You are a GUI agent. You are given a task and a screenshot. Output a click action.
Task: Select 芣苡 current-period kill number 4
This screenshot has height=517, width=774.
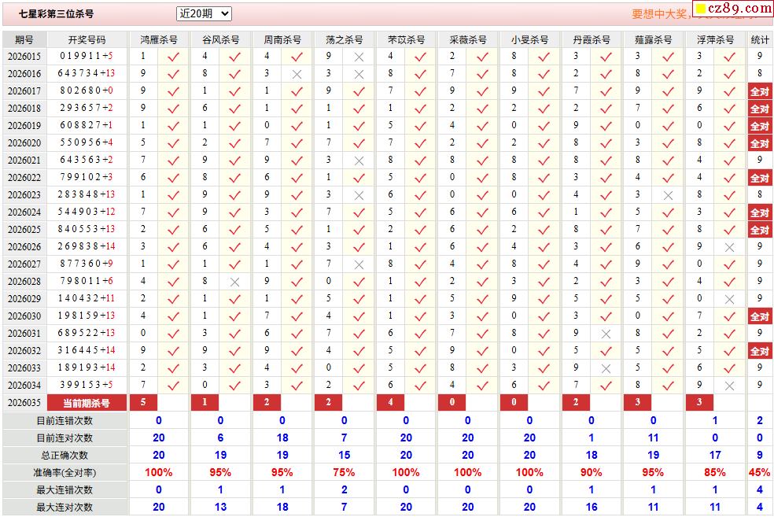(390, 402)
